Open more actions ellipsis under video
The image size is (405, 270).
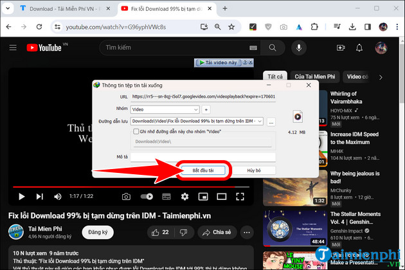(x=247, y=233)
